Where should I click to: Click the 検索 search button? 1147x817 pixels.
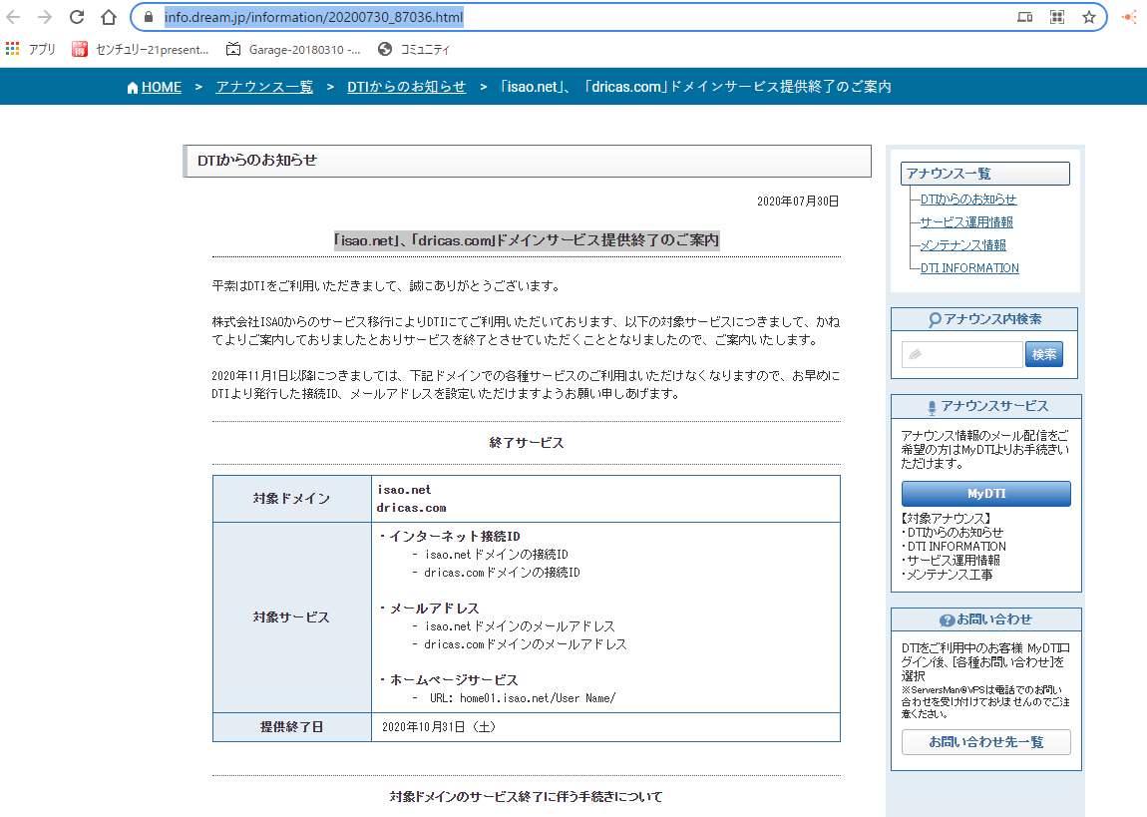[1044, 355]
